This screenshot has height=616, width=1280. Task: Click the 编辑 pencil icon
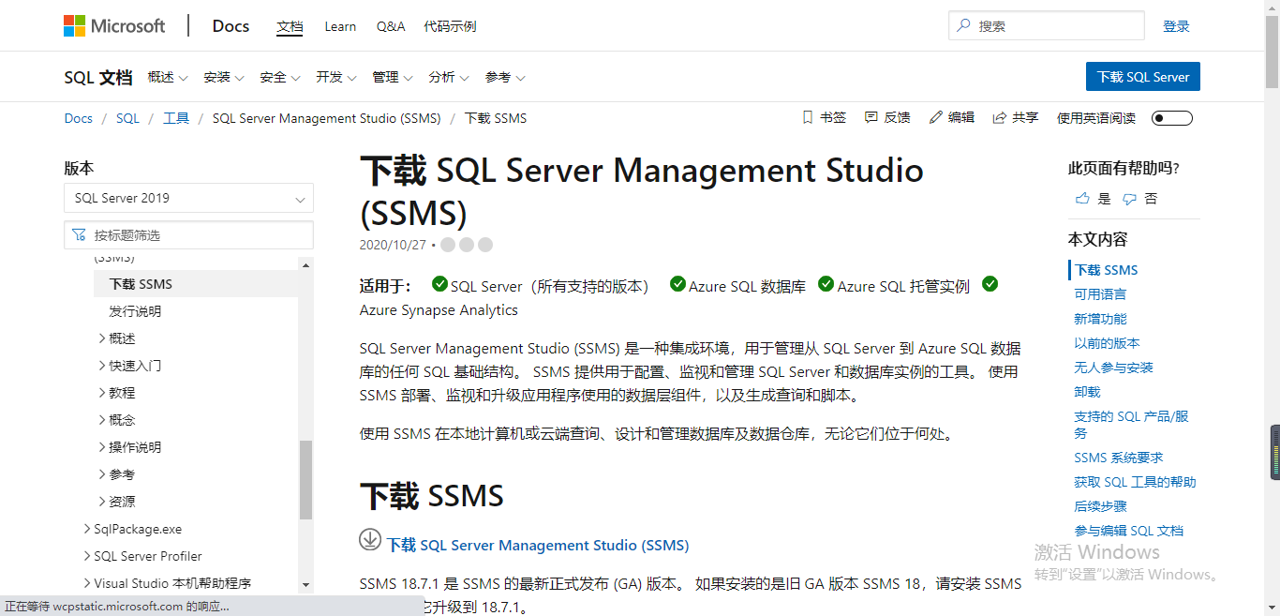(933, 117)
